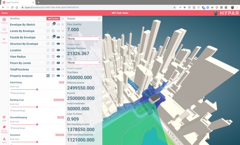
Task: Open user profile avatar in Hypar header
Action: click(x=215, y=13)
